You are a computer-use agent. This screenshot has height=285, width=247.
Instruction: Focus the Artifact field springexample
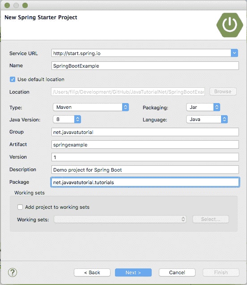click(x=145, y=145)
